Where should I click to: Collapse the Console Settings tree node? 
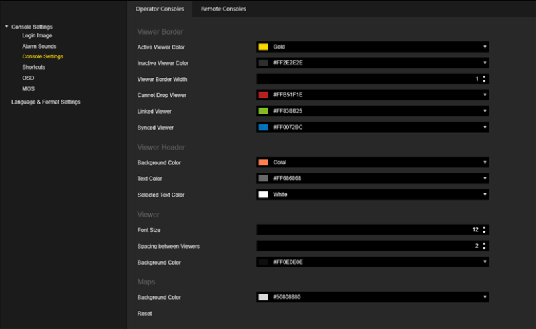(x=7, y=27)
